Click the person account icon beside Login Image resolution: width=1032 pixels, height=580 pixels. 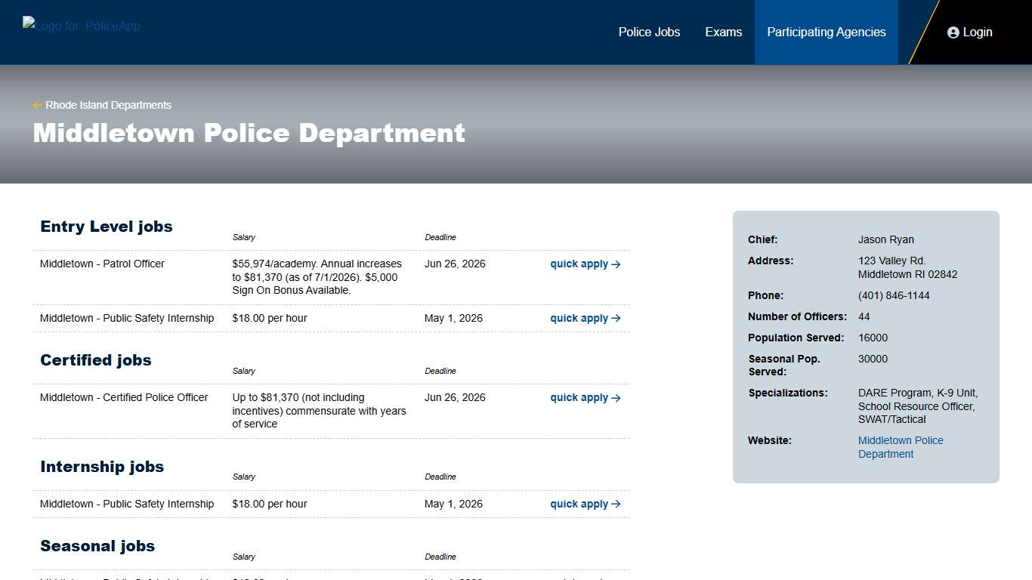[952, 32]
